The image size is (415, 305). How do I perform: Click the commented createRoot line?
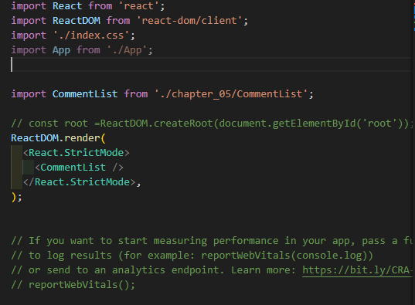[212, 124]
